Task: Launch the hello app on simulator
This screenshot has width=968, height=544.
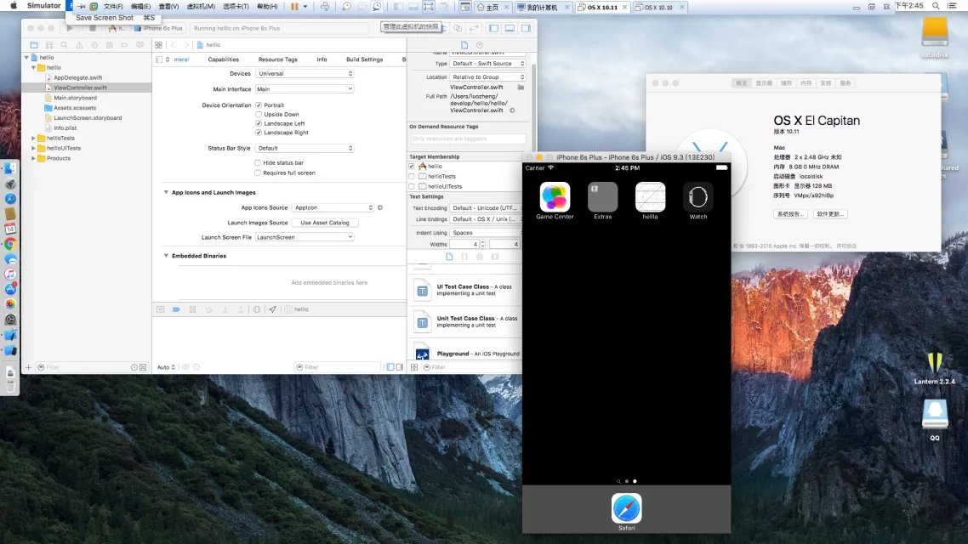Action: (650, 197)
